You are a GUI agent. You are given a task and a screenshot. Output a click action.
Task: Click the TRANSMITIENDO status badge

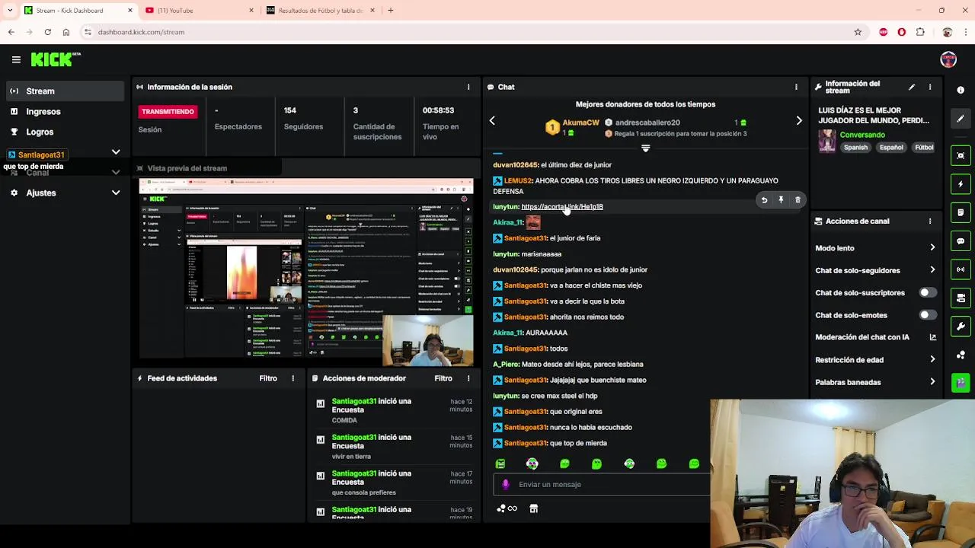click(168, 112)
